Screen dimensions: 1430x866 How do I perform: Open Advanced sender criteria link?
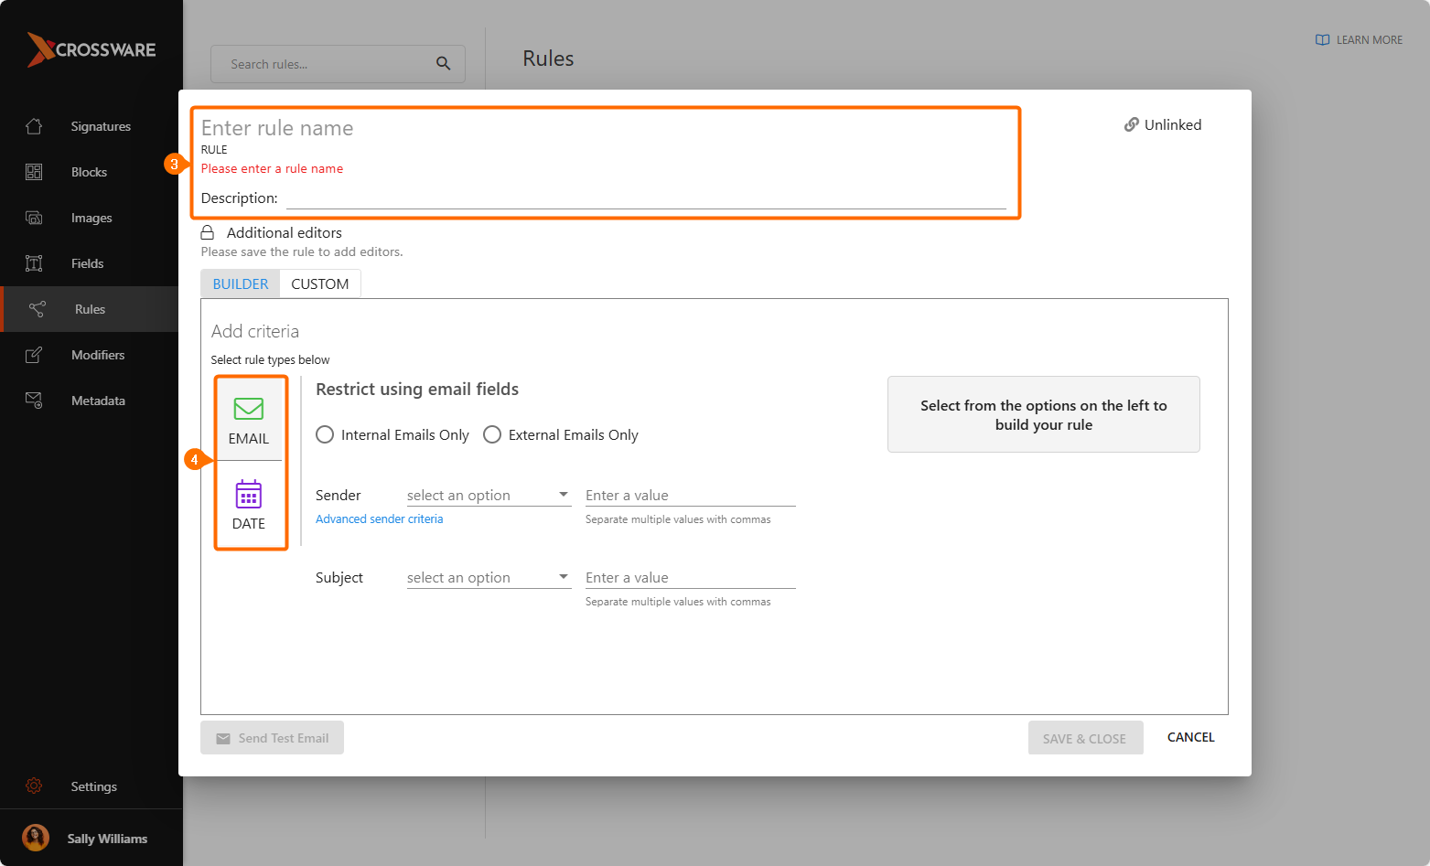click(x=379, y=519)
